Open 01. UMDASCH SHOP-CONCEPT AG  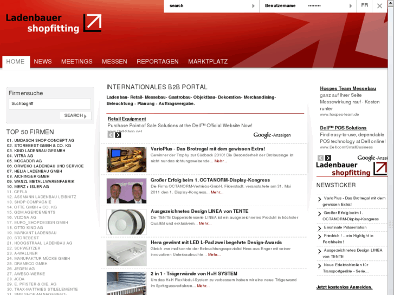pyautogui.click(x=41, y=140)
